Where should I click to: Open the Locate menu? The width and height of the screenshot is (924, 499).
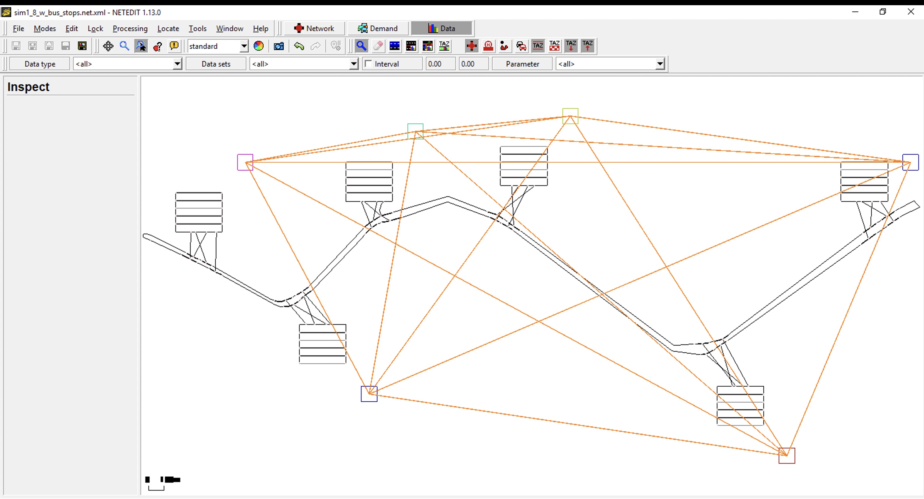pos(168,28)
